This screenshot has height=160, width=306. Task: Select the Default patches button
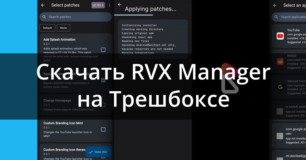click(47, 28)
